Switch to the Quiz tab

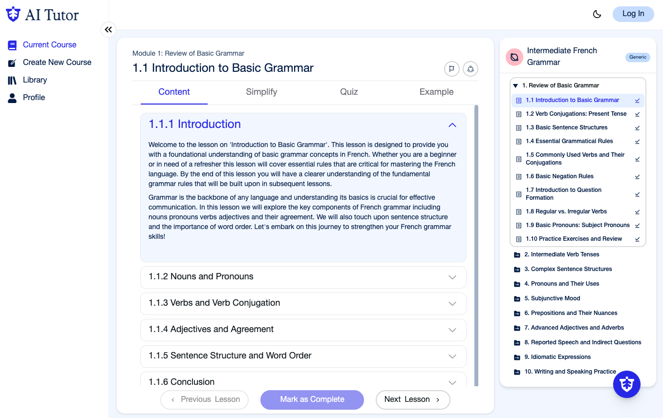coord(349,92)
